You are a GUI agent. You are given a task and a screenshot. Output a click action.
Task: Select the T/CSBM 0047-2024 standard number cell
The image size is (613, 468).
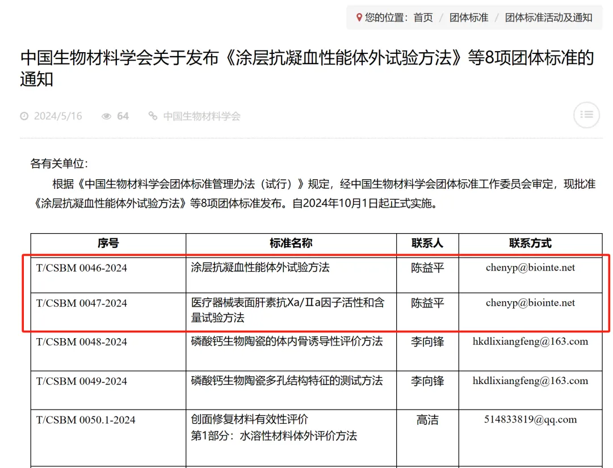[x=82, y=303]
